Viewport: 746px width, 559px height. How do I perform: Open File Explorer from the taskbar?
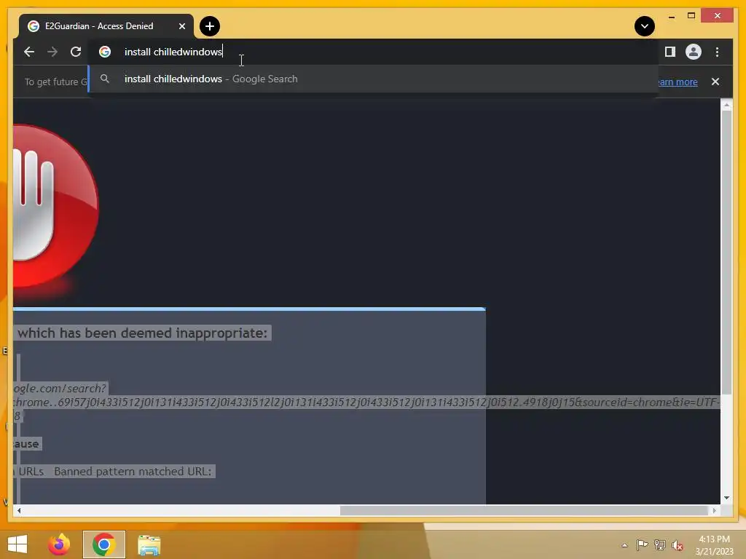(x=149, y=544)
